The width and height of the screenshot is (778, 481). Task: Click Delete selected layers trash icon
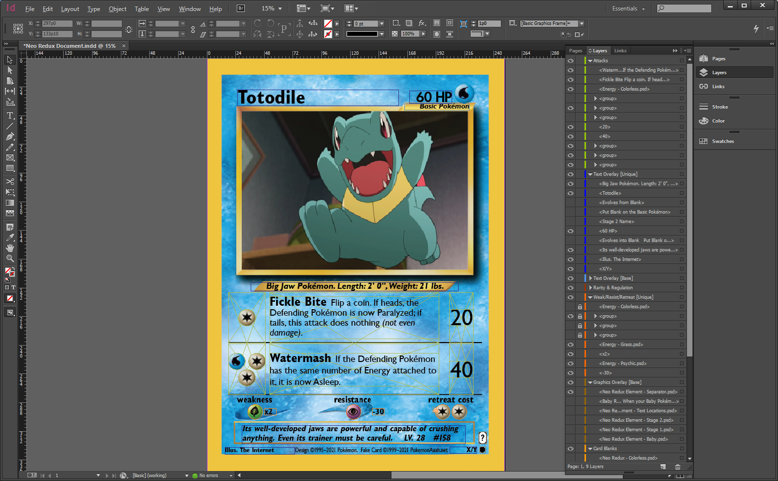pyautogui.click(x=678, y=467)
